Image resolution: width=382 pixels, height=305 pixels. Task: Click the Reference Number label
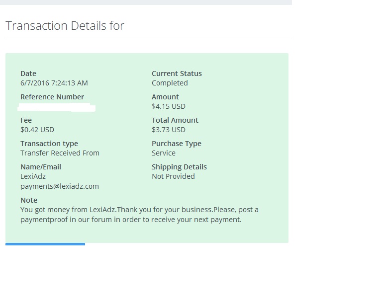click(52, 97)
